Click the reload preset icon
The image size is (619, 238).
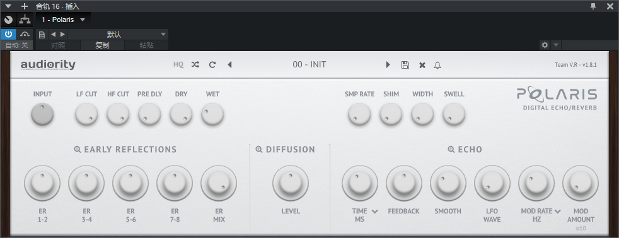(212, 65)
